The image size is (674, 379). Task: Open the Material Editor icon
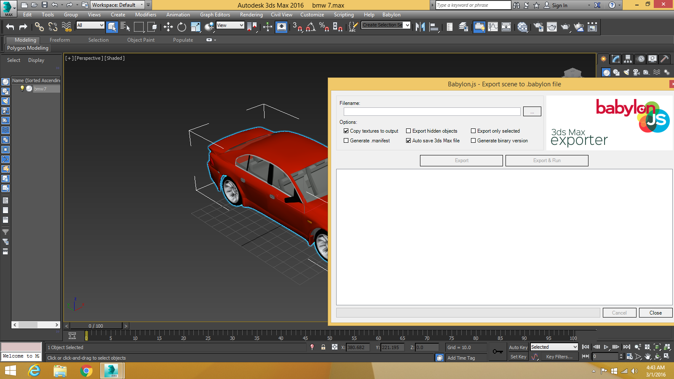(522, 27)
